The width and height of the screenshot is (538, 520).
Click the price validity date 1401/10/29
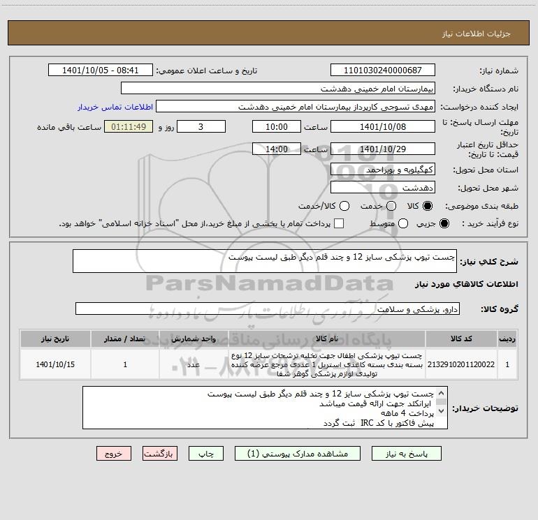tap(383, 149)
